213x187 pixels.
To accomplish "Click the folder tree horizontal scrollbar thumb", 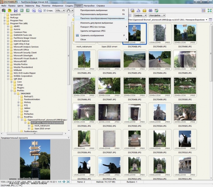I will click(35, 133).
